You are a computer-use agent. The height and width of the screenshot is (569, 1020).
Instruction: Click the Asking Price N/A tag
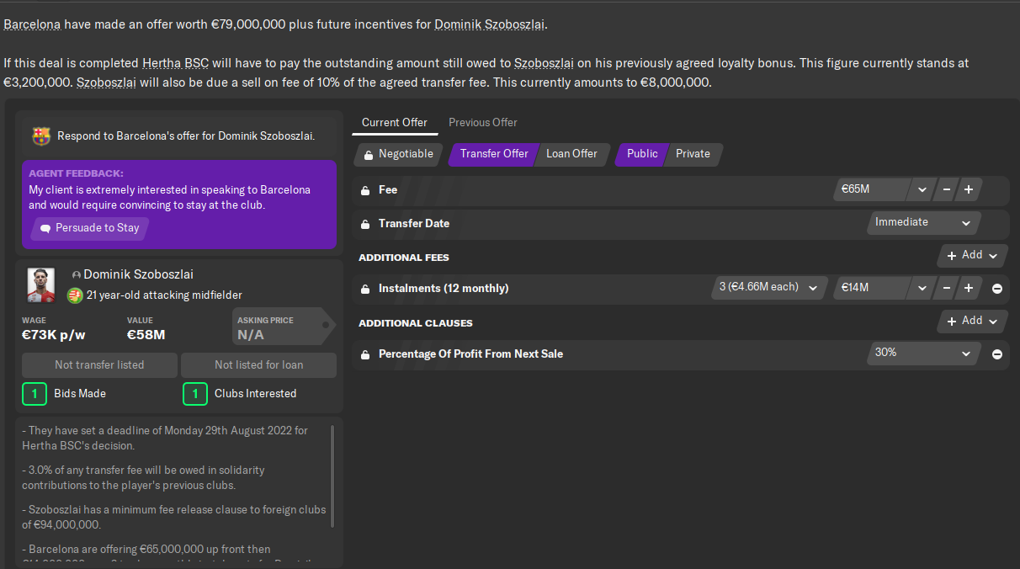pyautogui.click(x=283, y=327)
